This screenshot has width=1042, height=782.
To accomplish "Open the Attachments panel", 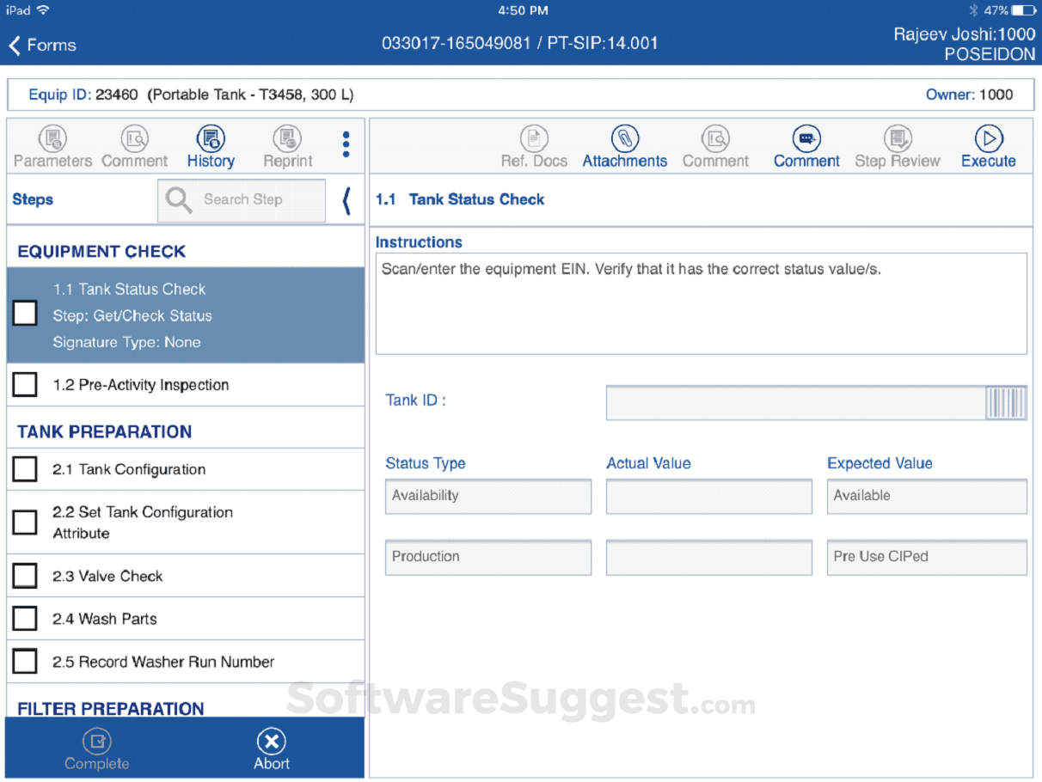I will pos(625,144).
